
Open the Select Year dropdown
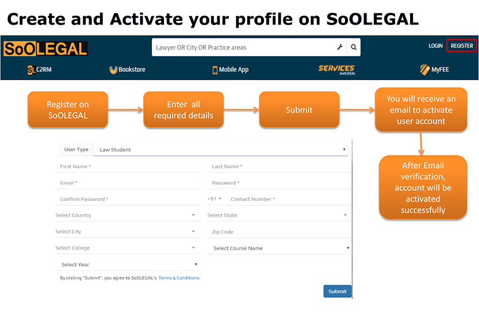coord(128,264)
